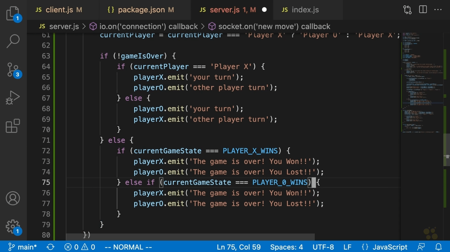This screenshot has height=252, width=450.
Task: Click the horizontal editor scrollbar
Action: [190, 237]
